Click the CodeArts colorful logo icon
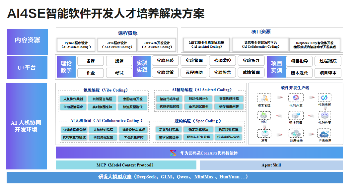The width and height of the screenshot is (354, 189). point(173,153)
